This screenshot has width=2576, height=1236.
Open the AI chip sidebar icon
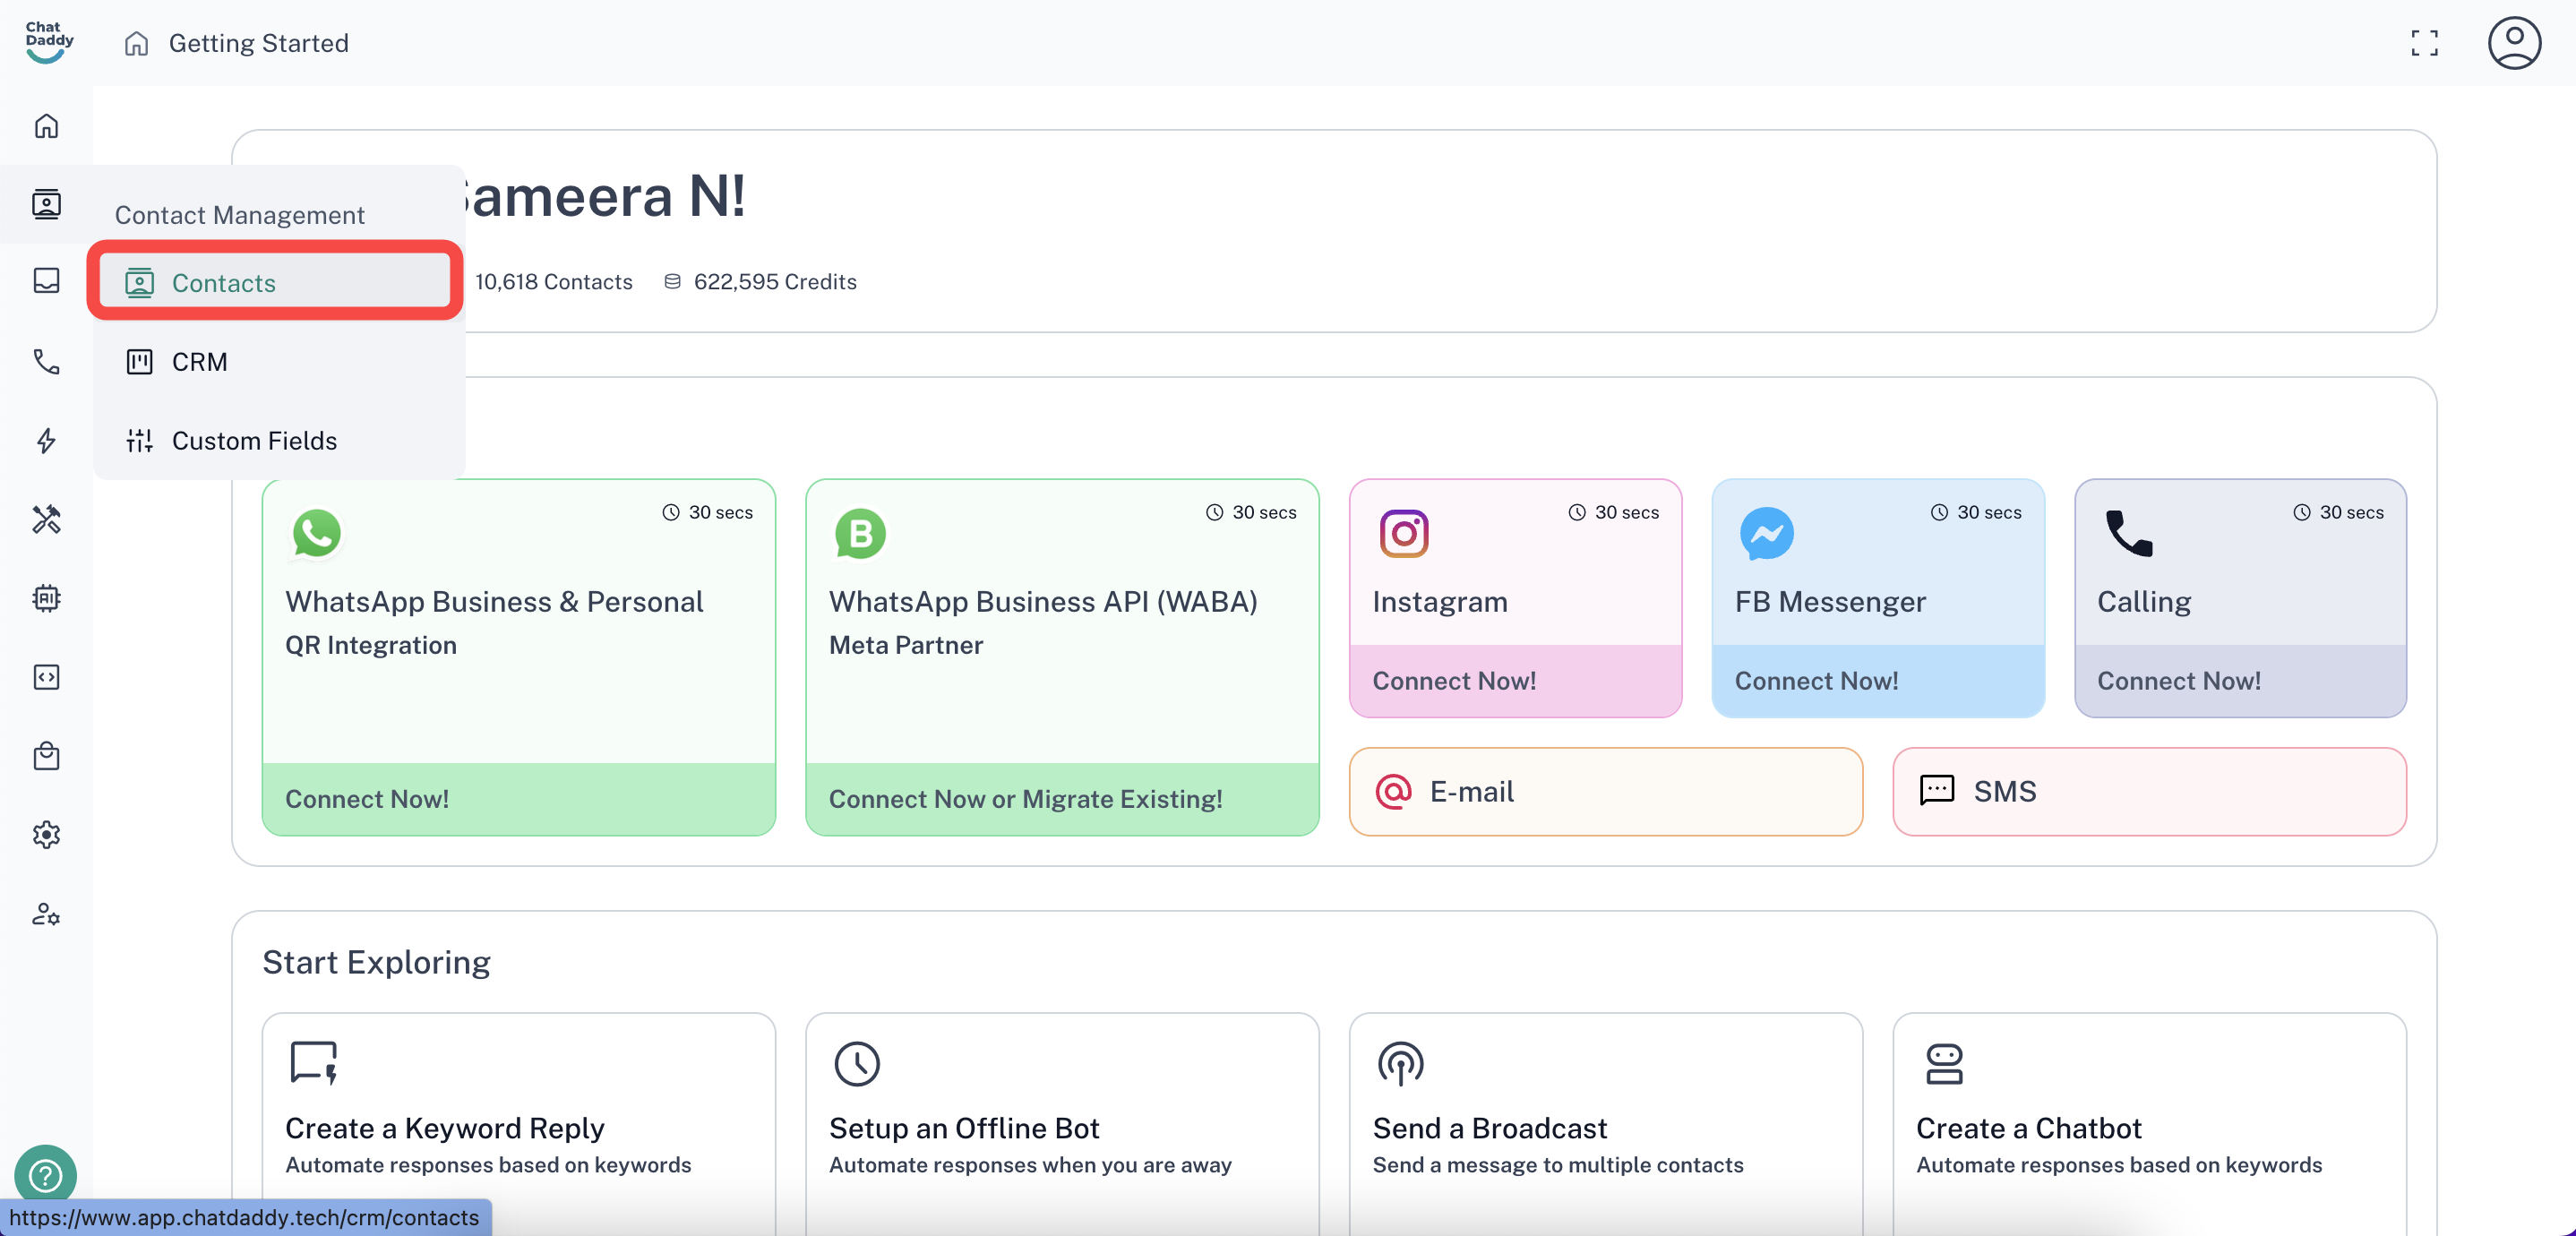[46, 598]
